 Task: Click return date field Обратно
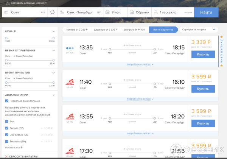tap(139, 12)
